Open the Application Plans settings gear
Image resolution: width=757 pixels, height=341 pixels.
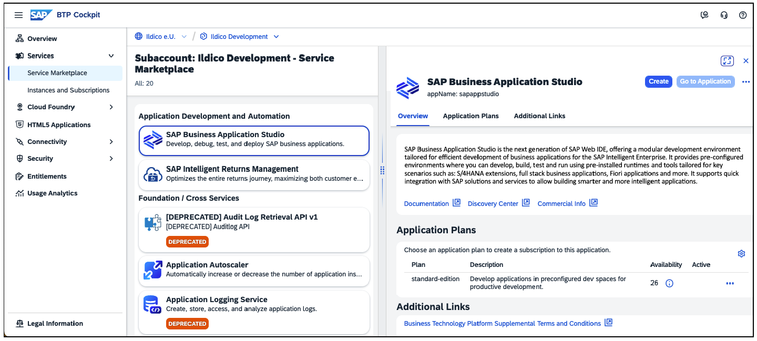(741, 253)
